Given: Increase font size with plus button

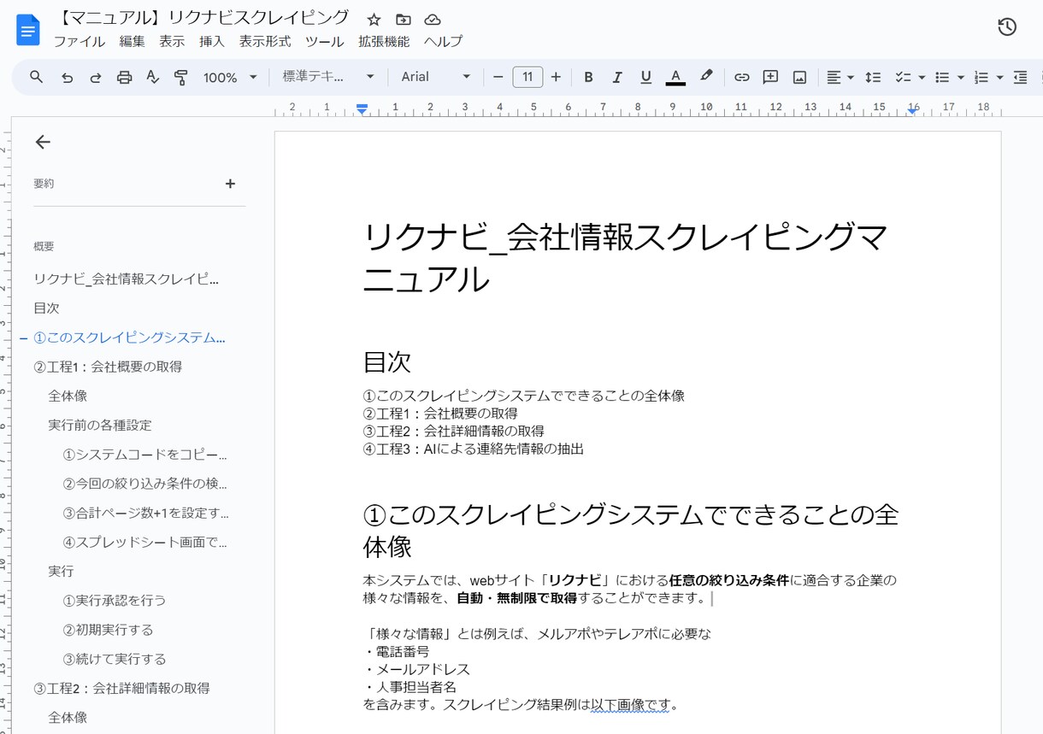Looking at the screenshot, I should point(556,77).
